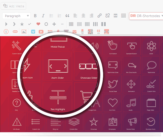The image size is (163, 137).
Task: Insert a link with the chain icon
Action: point(99,16)
